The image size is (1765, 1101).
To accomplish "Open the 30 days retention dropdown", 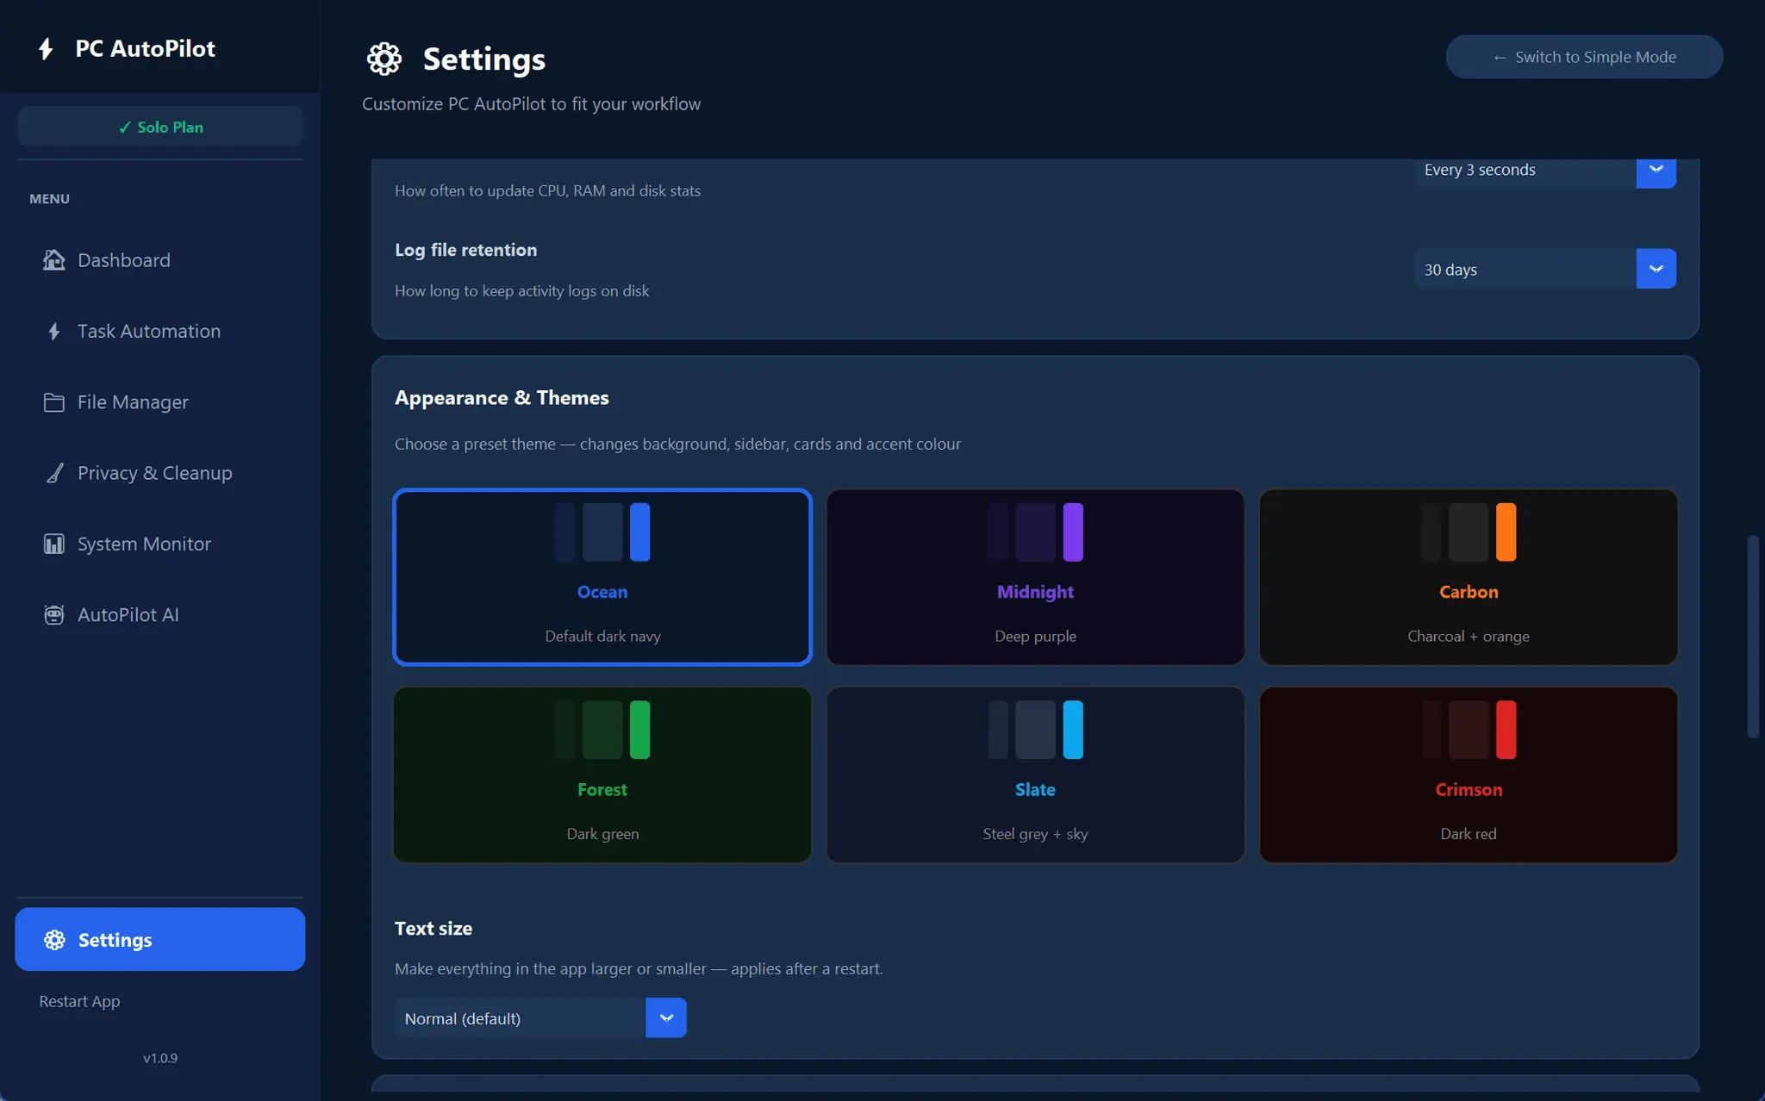I will [x=1545, y=269].
